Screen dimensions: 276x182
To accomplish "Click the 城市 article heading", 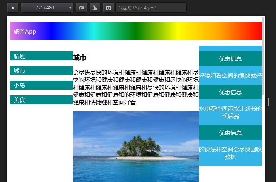I will 80,57.
